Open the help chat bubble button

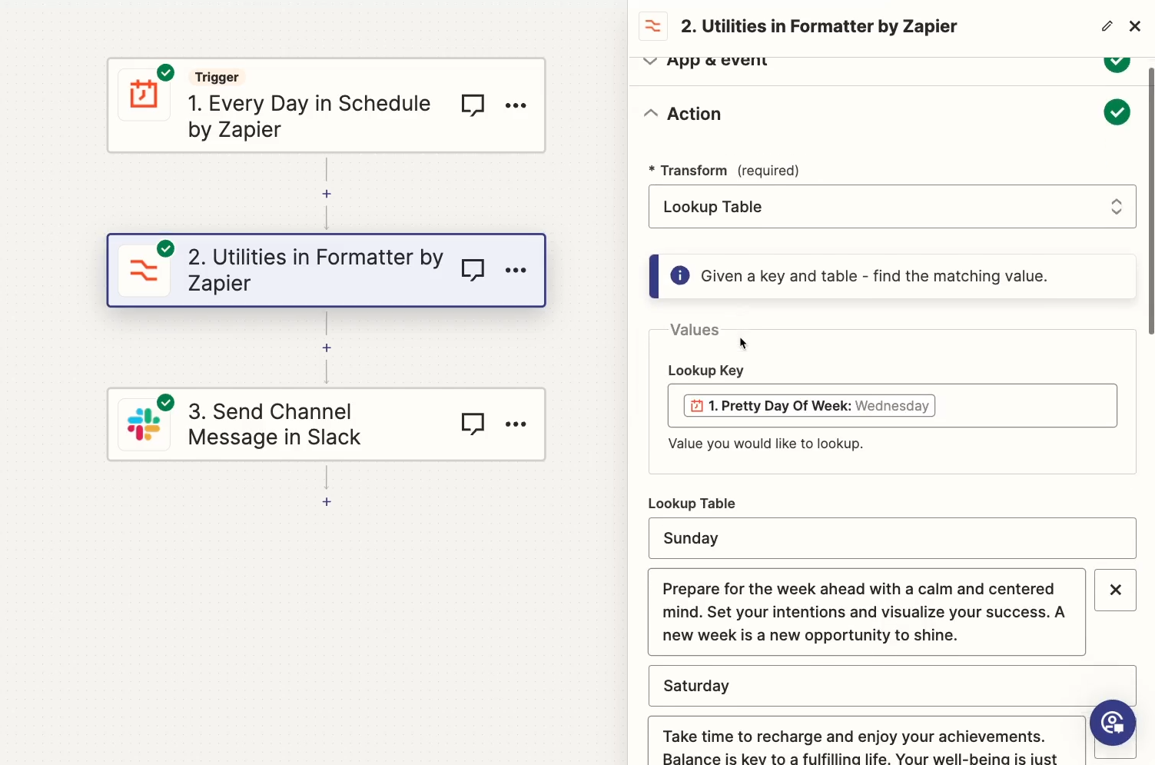point(1112,723)
